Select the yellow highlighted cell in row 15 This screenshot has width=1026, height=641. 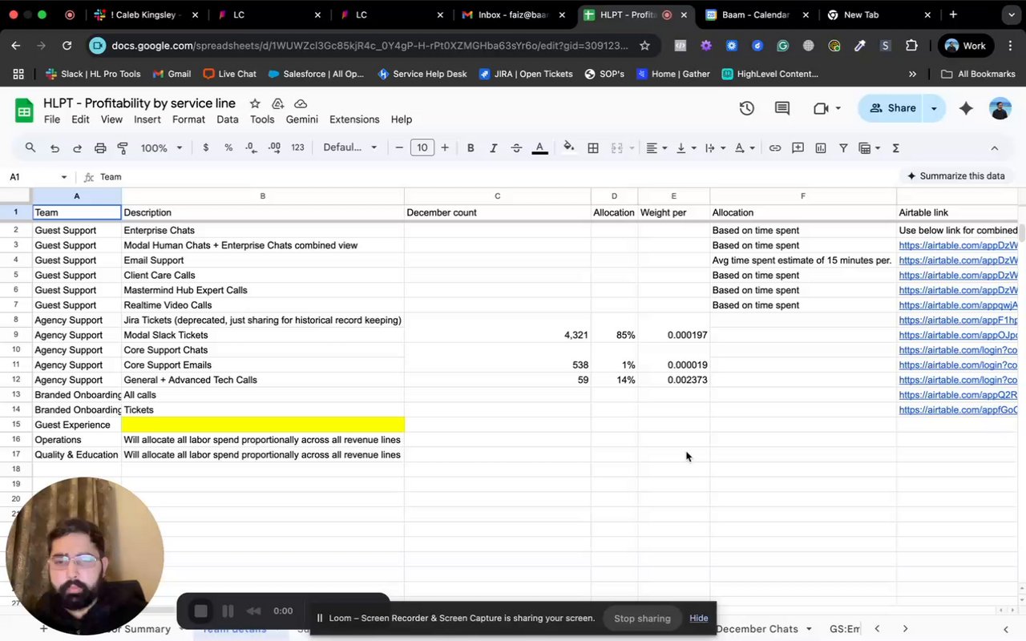[x=263, y=425]
